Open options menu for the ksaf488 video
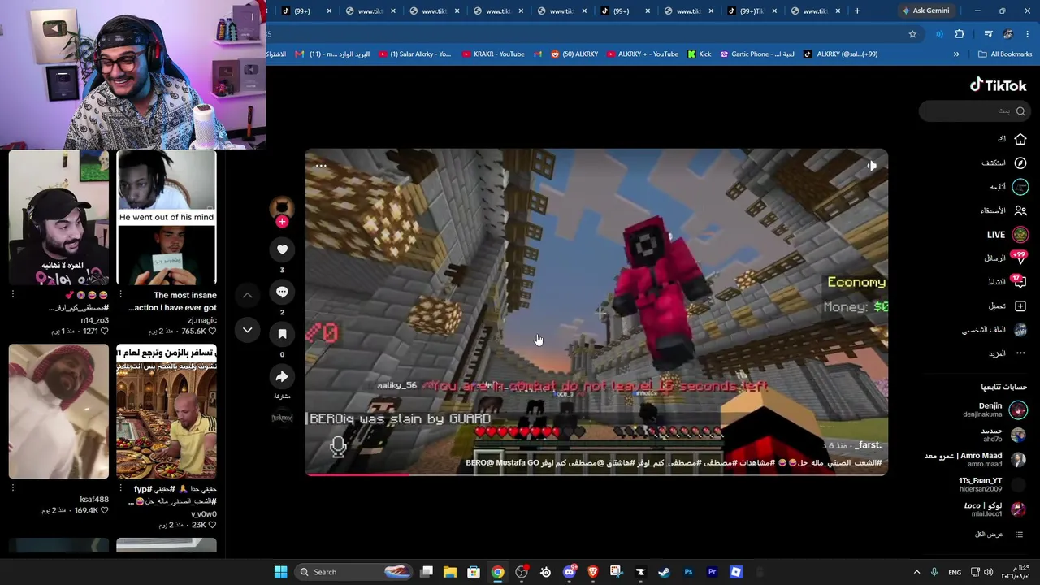 pyautogui.click(x=13, y=488)
